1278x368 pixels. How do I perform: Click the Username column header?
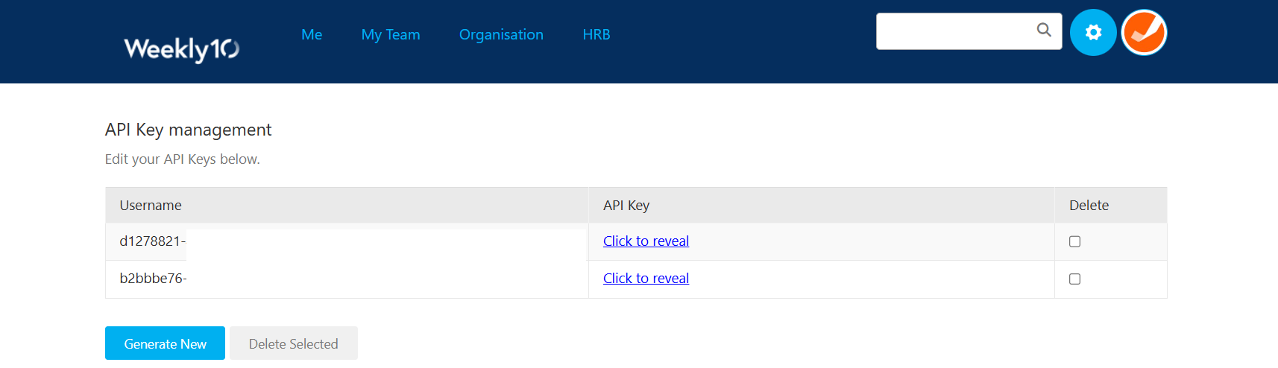[x=151, y=206]
